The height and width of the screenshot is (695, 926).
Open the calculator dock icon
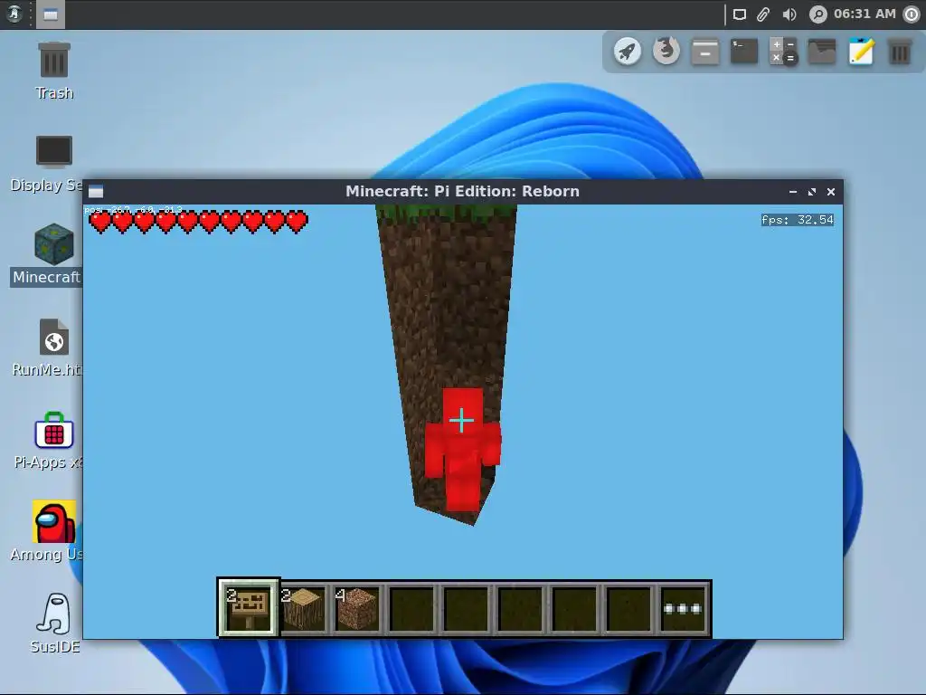(783, 52)
